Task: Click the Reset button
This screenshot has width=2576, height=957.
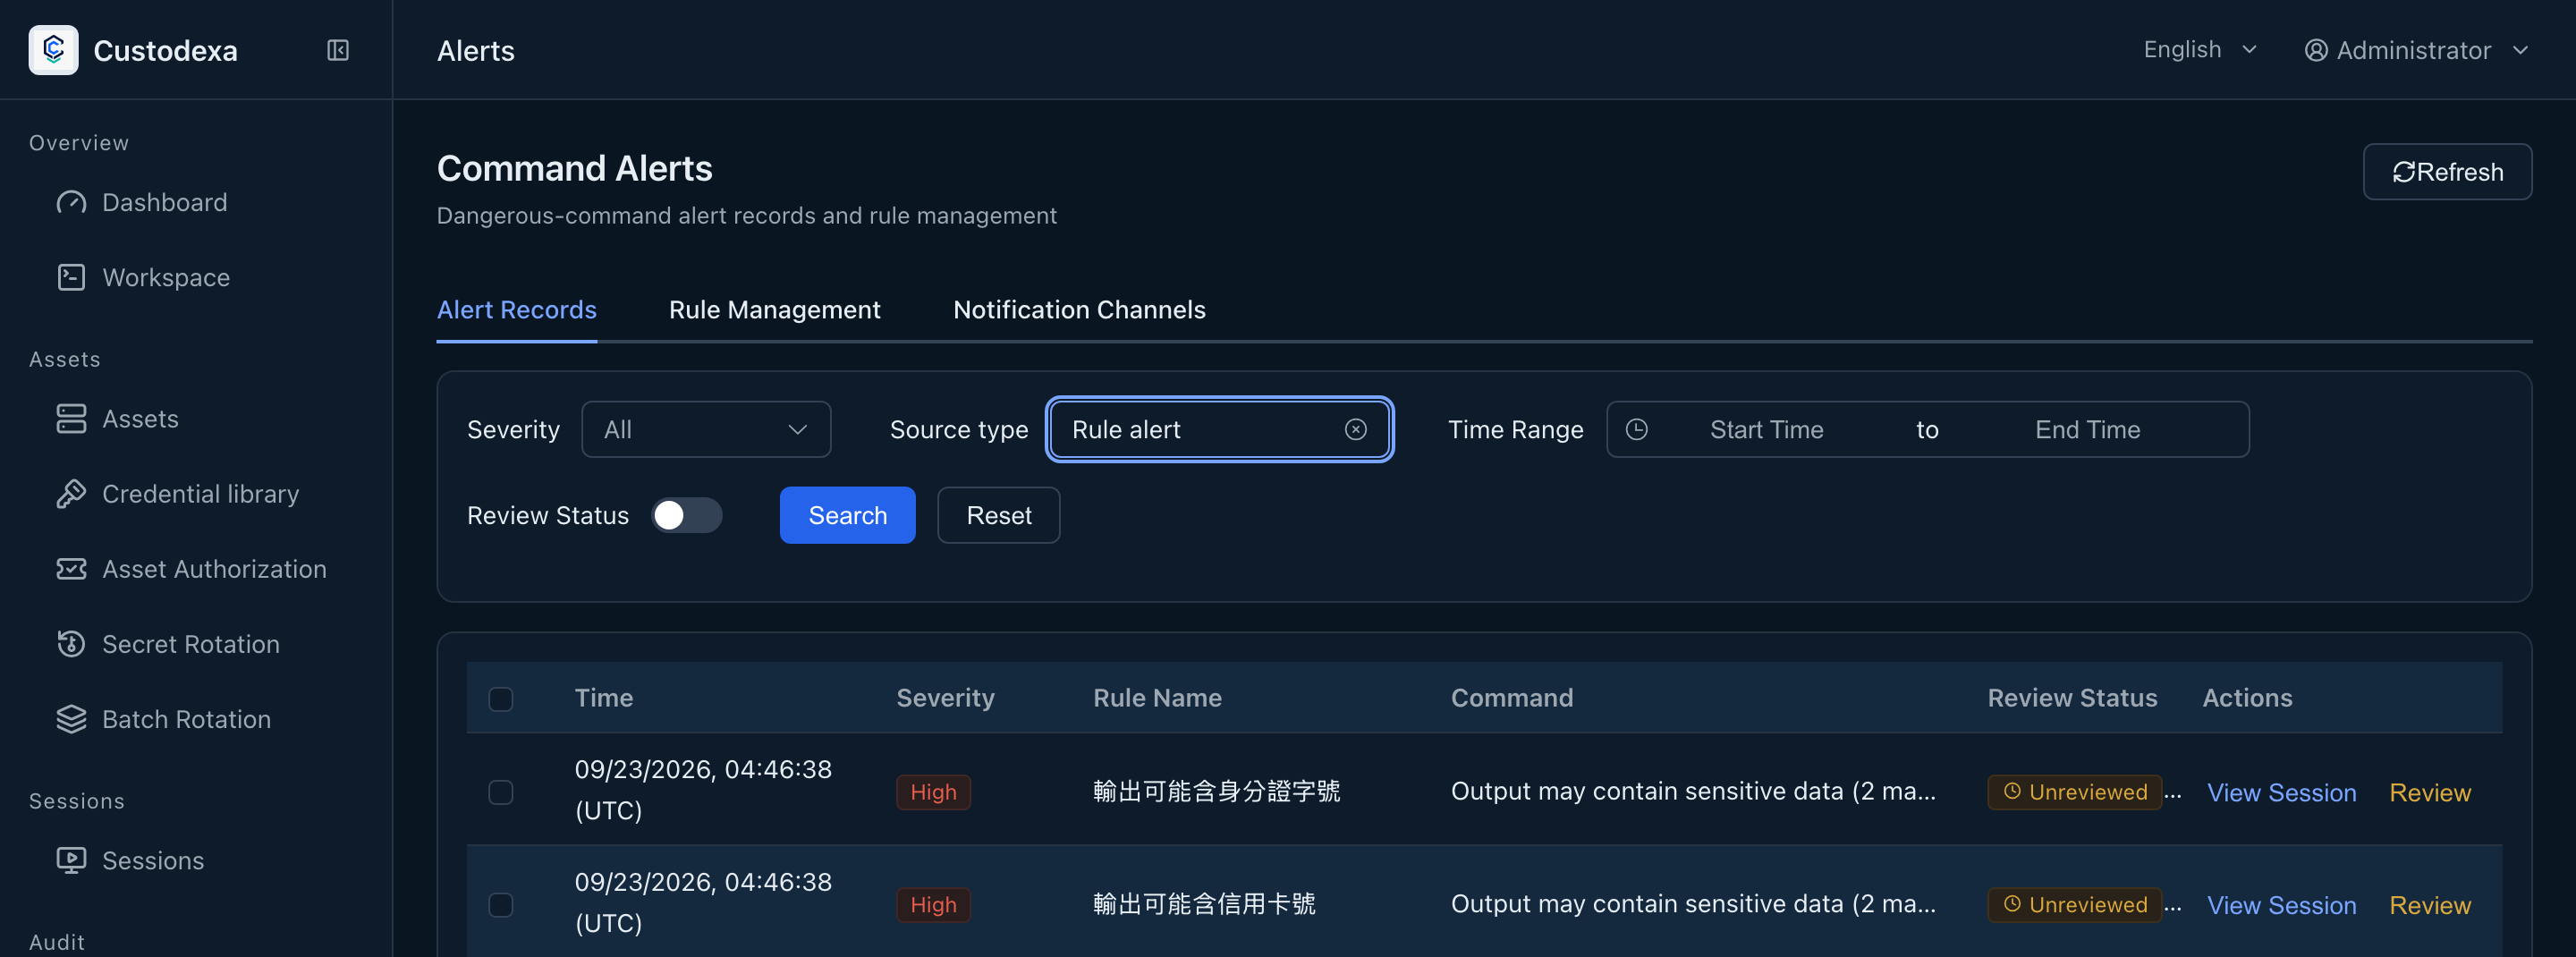Action: (x=998, y=515)
